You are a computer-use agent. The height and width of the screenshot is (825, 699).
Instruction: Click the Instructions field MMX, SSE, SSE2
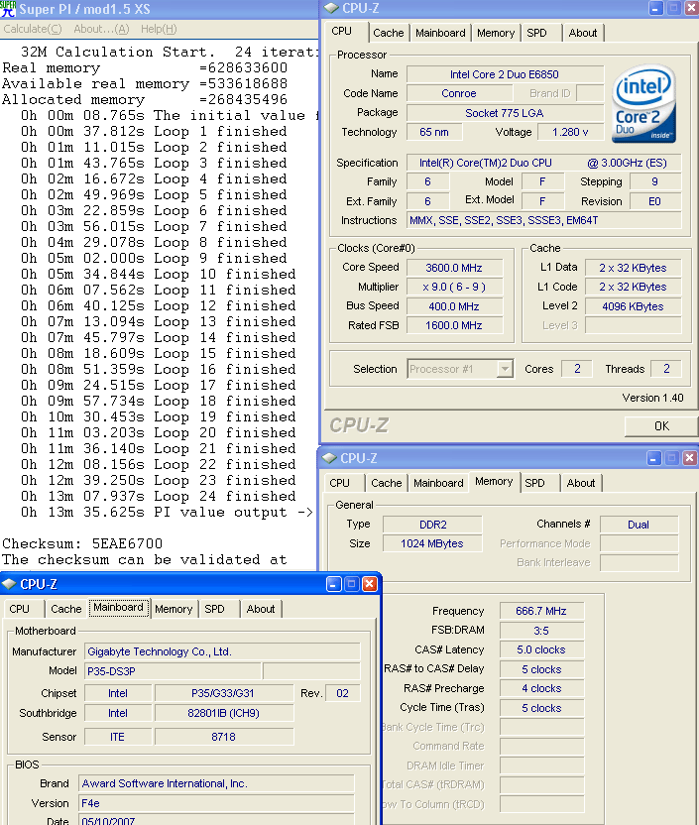point(544,220)
